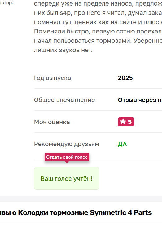Click the review line starting "поменял тут, ценник"
This screenshot has height=232, width=162.
[x=98, y=22]
